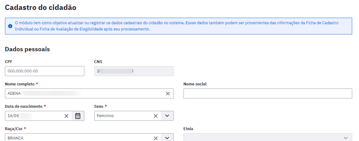Expand the Raça/Cor dropdown arrow

(167, 138)
